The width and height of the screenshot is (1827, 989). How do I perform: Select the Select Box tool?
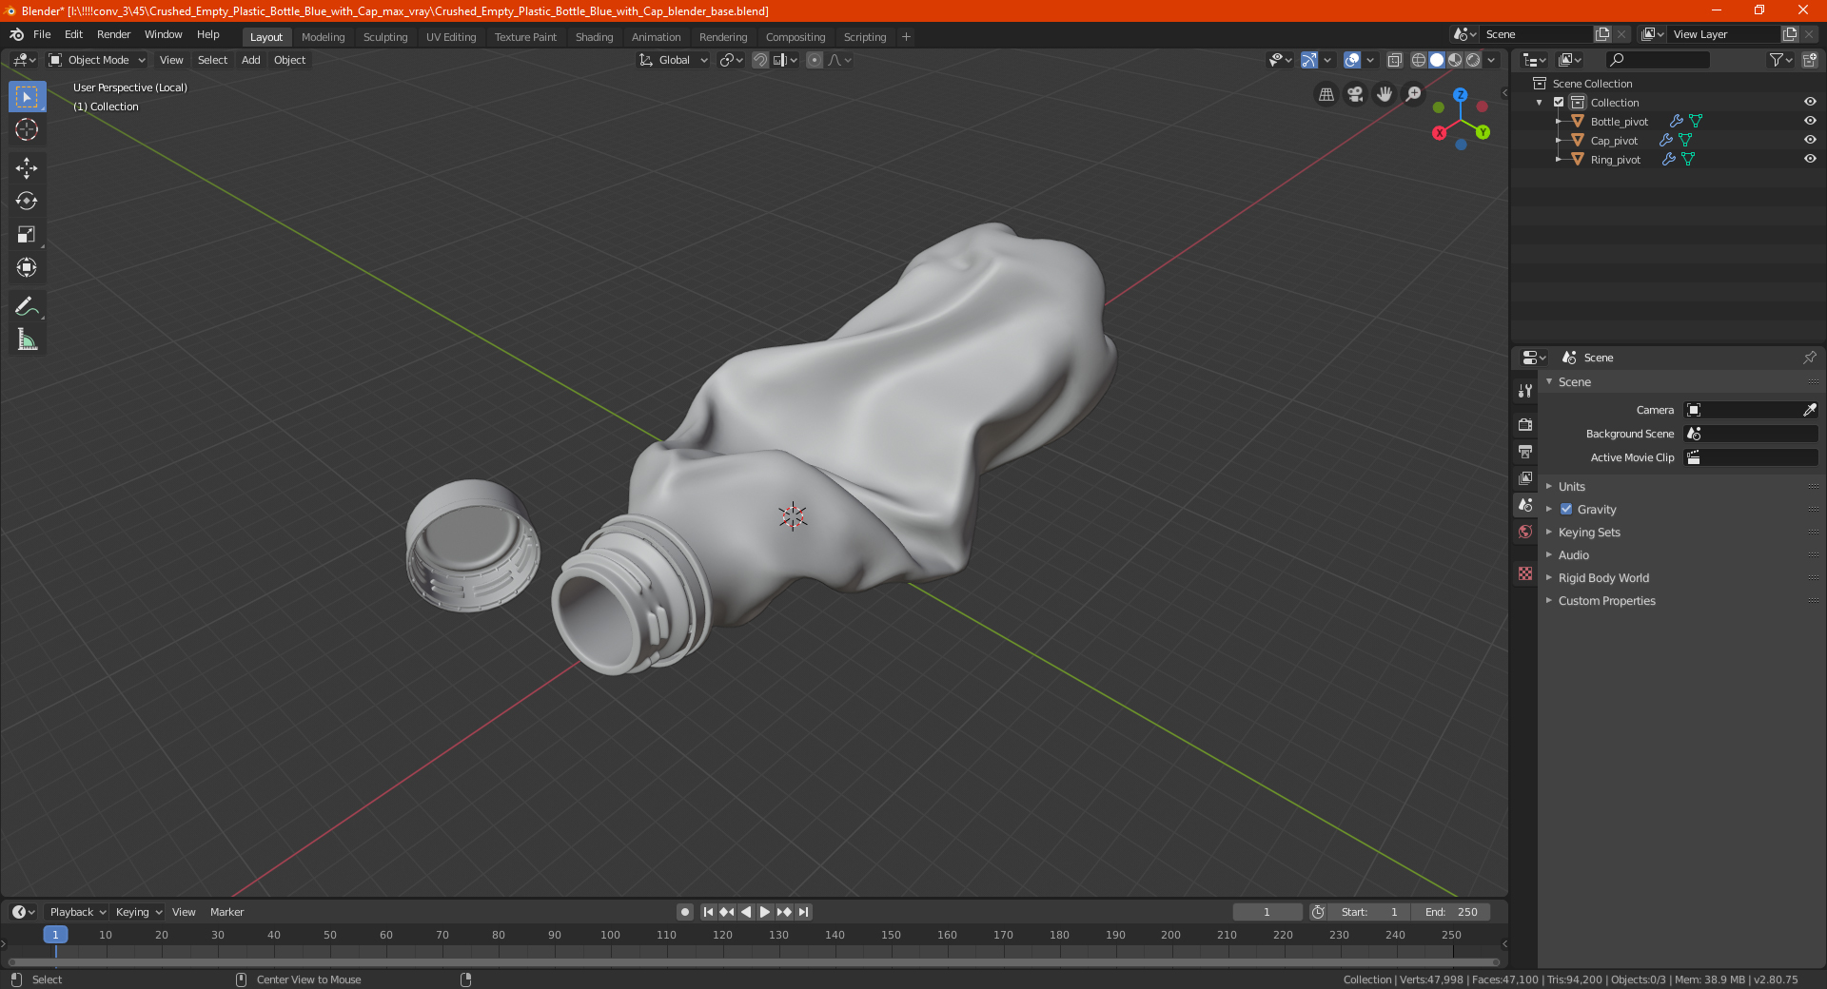point(27,97)
